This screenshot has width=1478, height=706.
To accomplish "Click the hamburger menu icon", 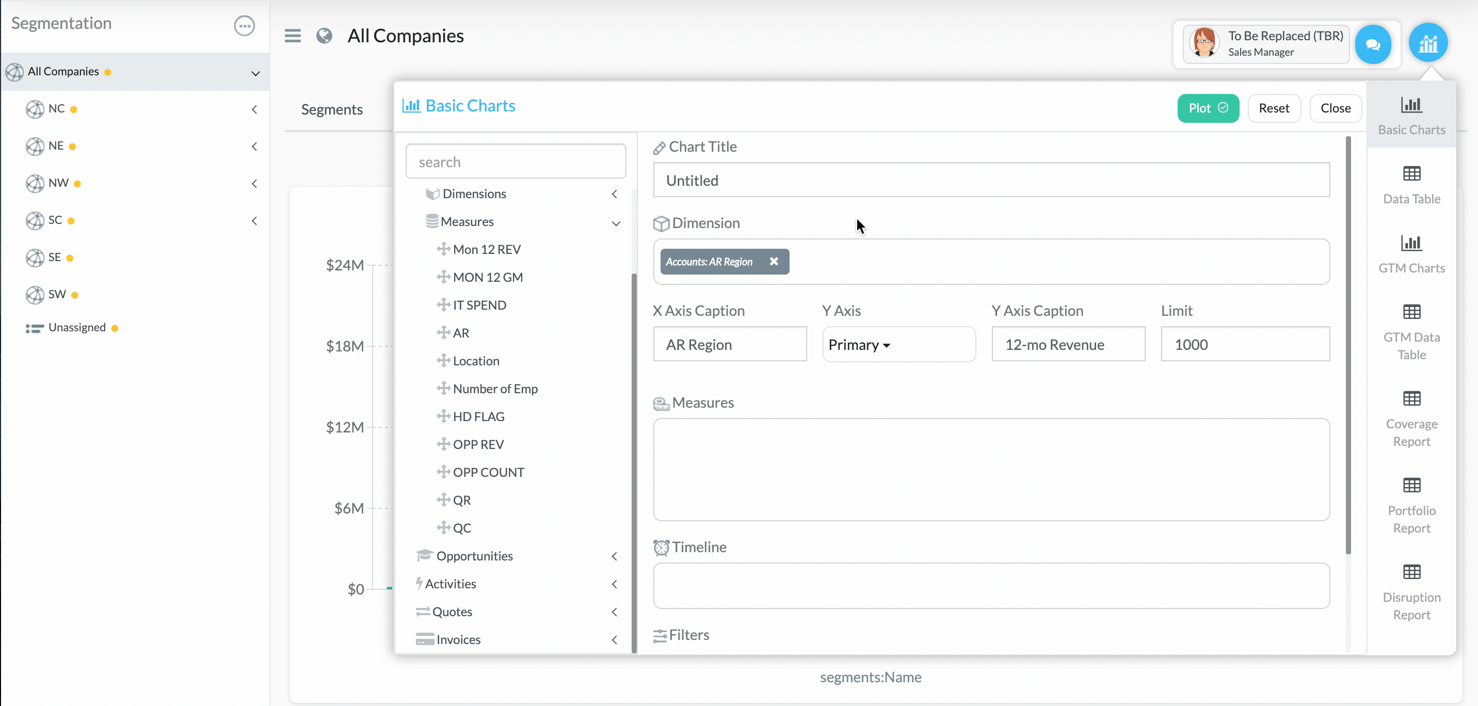I will tap(293, 36).
